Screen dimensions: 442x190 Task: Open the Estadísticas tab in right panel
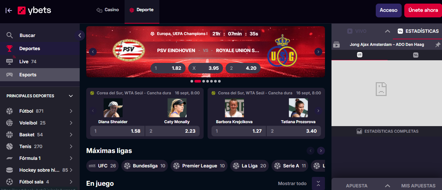418,31
